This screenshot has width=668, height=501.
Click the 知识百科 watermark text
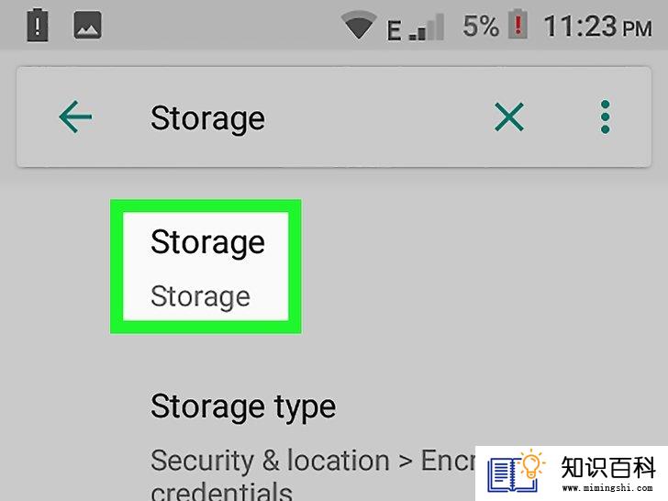coord(608,467)
